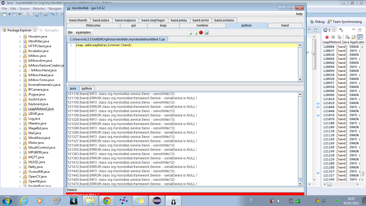Switch to the leap tab in myrobotlab
The width and height of the screenshot is (366, 206).
[163, 25]
